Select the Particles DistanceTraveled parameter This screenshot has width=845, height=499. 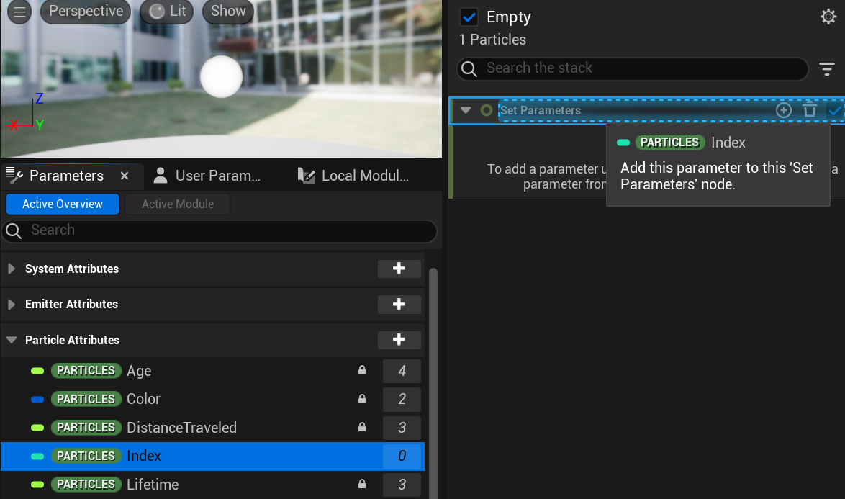pyautogui.click(x=213, y=428)
